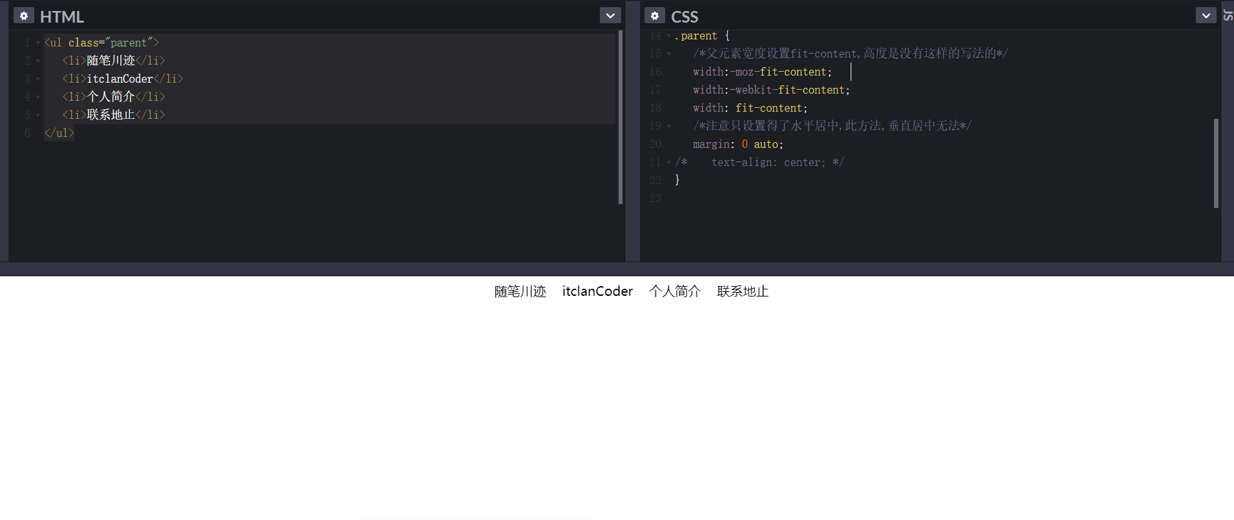Open the CSS editor settings gear
This screenshot has width=1234, height=520.
[x=655, y=16]
